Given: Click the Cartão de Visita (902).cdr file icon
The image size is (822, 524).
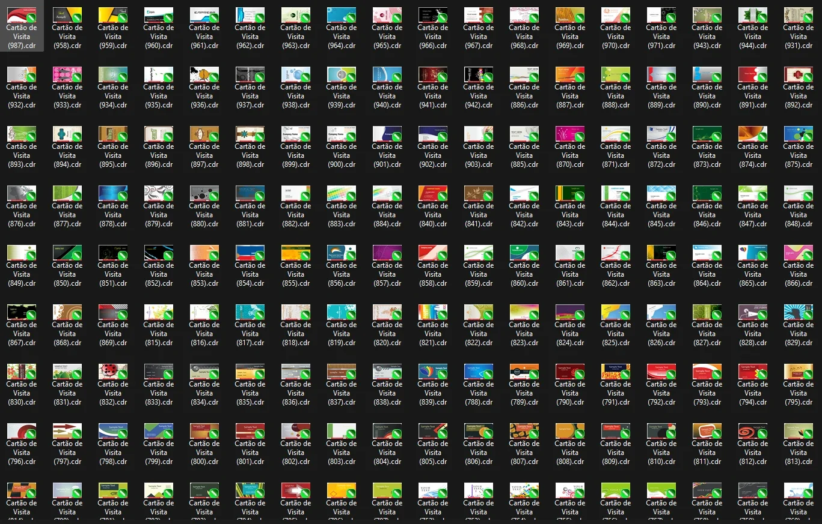Looking at the screenshot, I should pos(433,134).
